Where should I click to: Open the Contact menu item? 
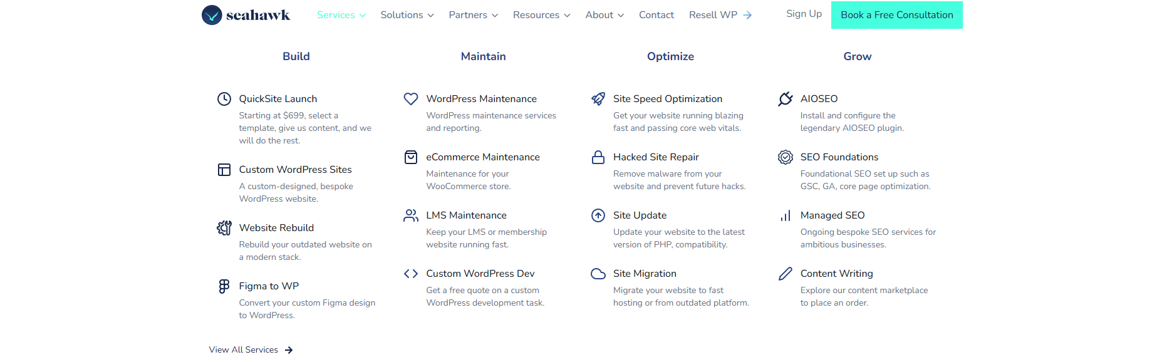pyautogui.click(x=656, y=15)
